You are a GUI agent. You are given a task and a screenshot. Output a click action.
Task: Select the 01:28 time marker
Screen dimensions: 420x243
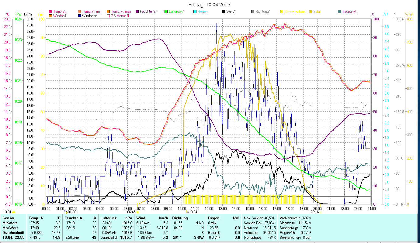[71, 212]
